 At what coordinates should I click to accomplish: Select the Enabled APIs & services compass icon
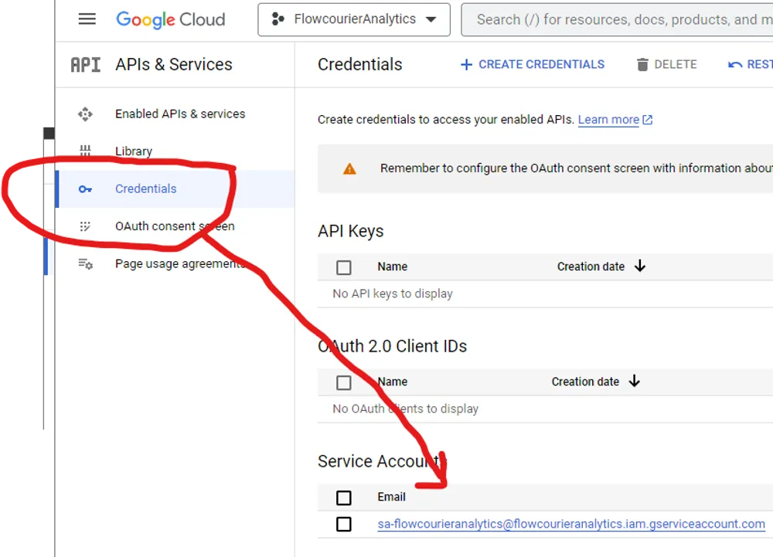coord(85,114)
